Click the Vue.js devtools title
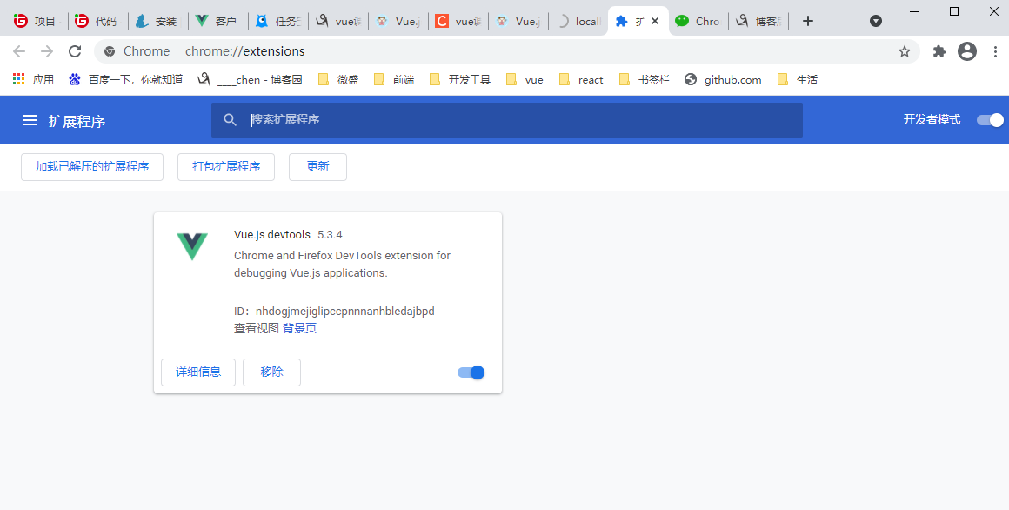Image resolution: width=1009 pixels, height=510 pixels. [272, 234]
